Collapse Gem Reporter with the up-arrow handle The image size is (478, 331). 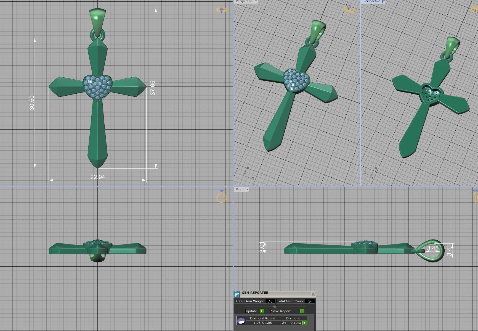point(275,306)
